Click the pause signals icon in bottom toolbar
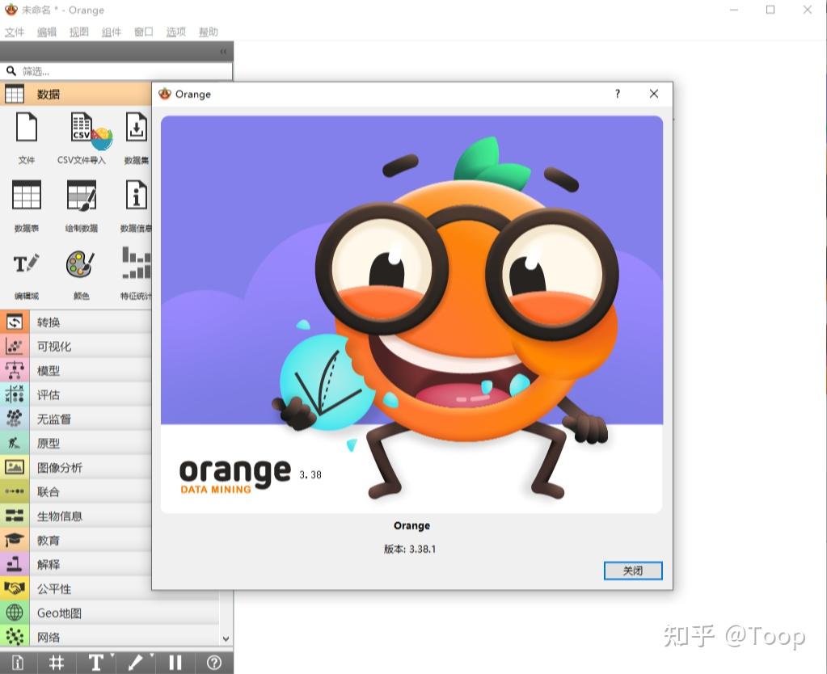Image resolution: width=827 pixels, height=674 pixels. (175, 662)
